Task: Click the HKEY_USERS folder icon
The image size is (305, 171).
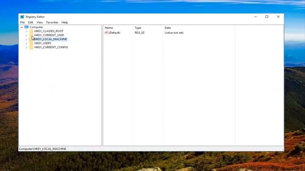Action: [x=31, y=43]
